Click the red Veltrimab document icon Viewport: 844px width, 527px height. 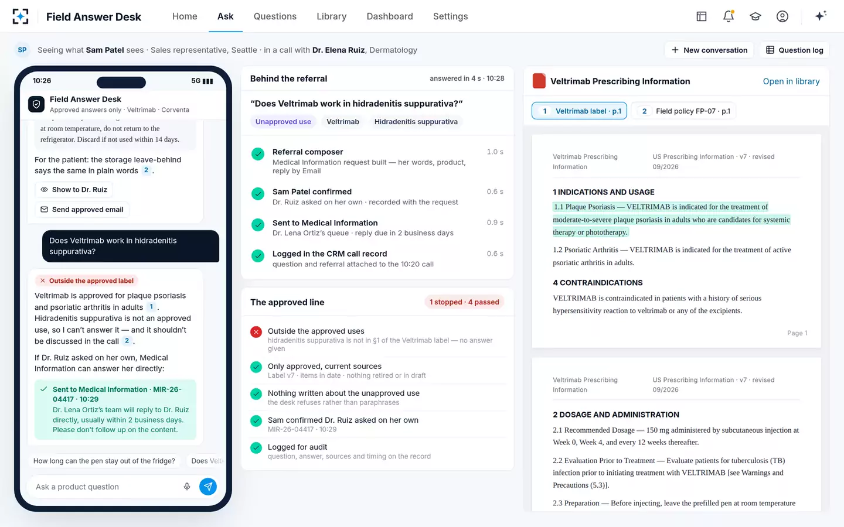pos(539,81)
